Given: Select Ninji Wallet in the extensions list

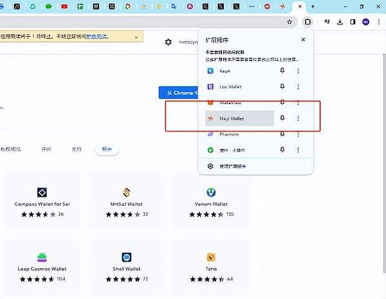Looking at the screenshot, I should [239, 118].
